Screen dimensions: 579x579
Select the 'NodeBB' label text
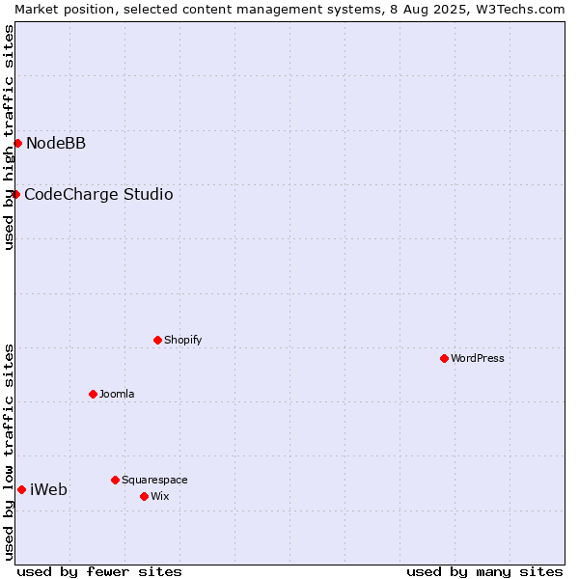(56, 143)
